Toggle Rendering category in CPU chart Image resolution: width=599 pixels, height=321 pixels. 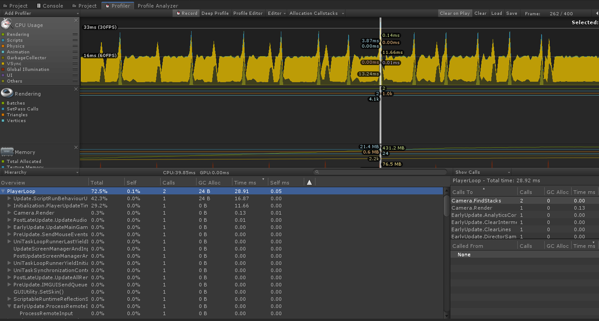click(15, 34)
